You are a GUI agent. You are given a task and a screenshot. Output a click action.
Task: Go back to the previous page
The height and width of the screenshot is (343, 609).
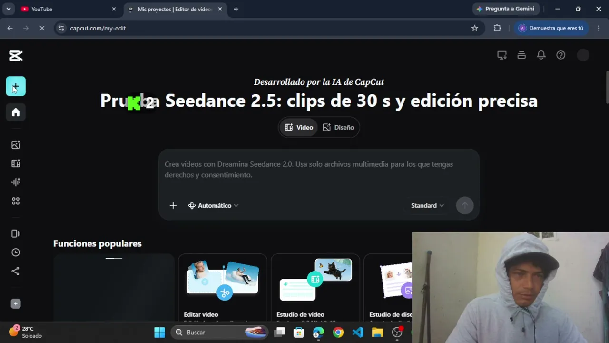point(10,28)
